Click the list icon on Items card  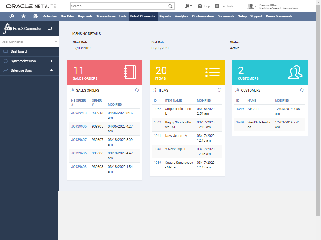[x=213, y=72]
